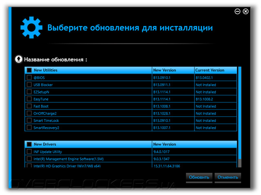261x195 pixels.
Task: Click Not Installed status for EZSetupN
Action: click(x=206, y=92)
